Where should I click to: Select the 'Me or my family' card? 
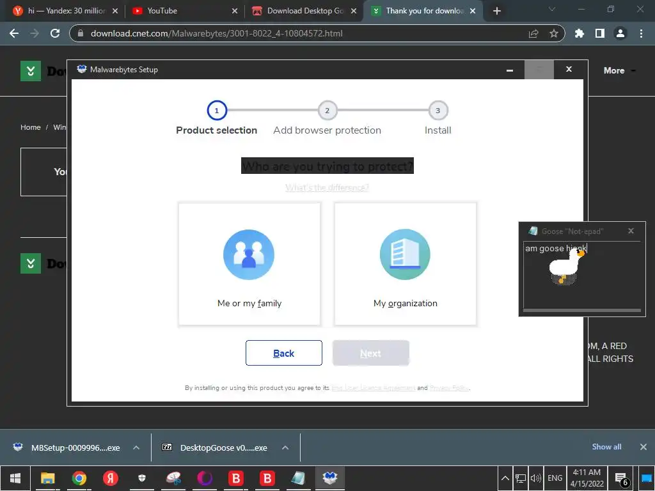click(x=249, y=264)
